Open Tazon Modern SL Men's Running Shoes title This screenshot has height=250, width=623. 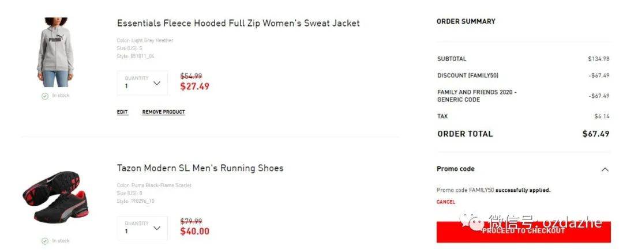[x=200, y=168]
